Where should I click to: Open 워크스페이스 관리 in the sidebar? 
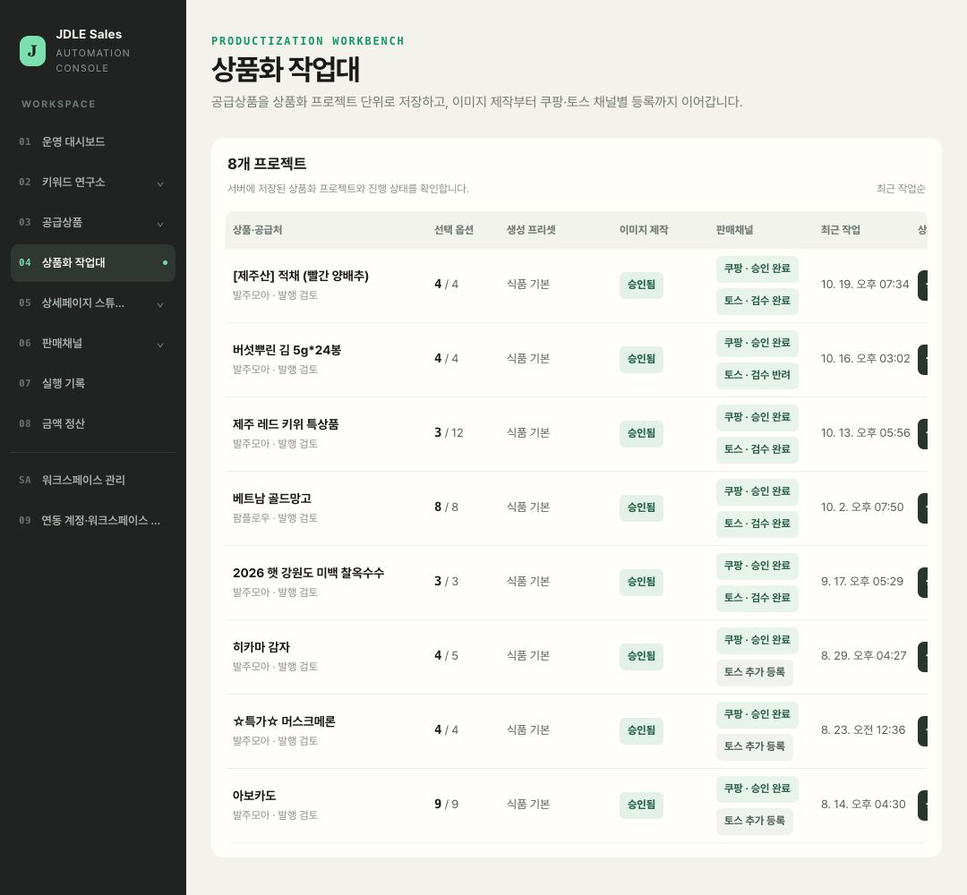tap(93, 480)
